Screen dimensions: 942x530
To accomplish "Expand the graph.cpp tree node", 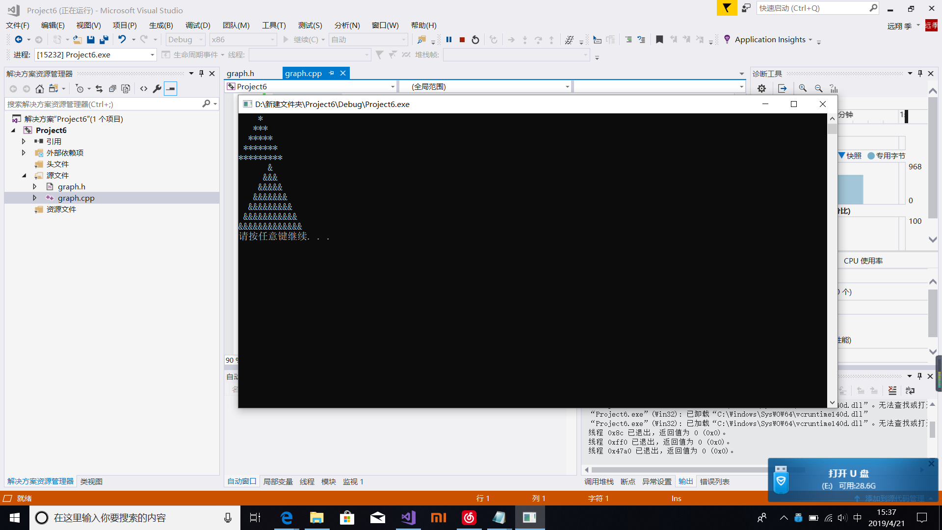I will pos(35,198).
